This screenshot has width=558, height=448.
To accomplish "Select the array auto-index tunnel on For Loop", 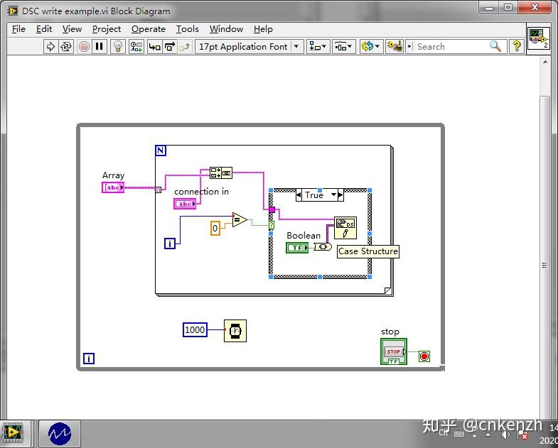I will [159, 190].
